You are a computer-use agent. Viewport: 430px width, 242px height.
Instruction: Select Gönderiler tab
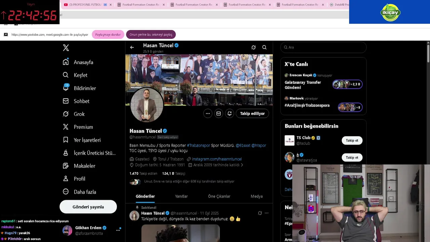click(x=145, y=196)
